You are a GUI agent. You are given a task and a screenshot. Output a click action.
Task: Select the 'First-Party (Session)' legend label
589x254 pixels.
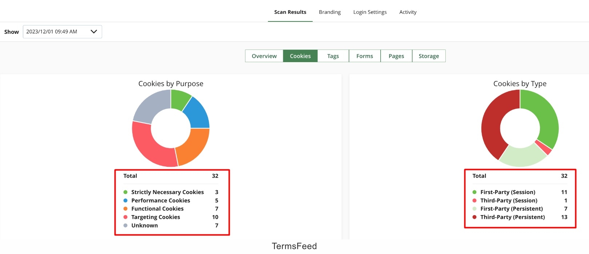tap(508, 192)
